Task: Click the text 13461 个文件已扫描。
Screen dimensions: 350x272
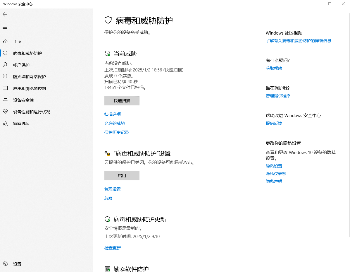Action: point(126,87)
